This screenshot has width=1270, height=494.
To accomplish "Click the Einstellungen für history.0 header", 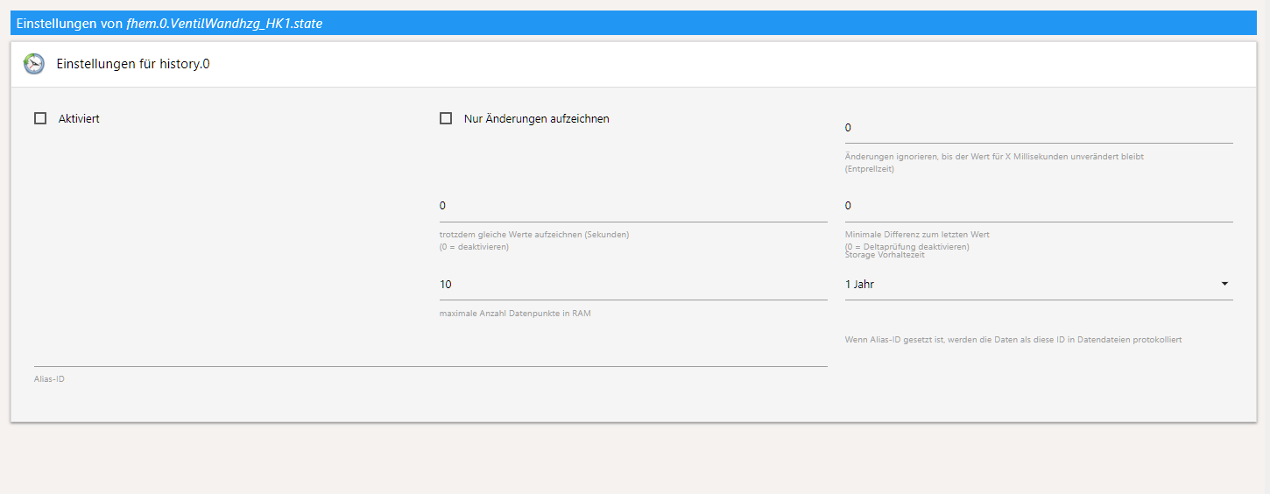I will click(633, 64).
